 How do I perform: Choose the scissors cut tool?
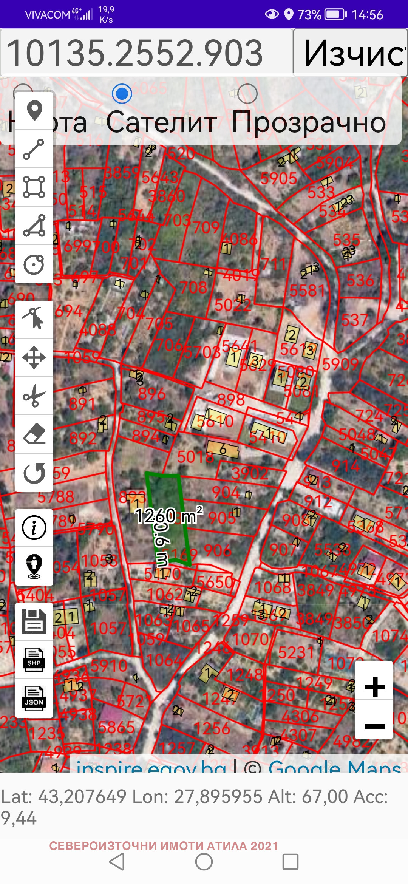tap(34, 396)
